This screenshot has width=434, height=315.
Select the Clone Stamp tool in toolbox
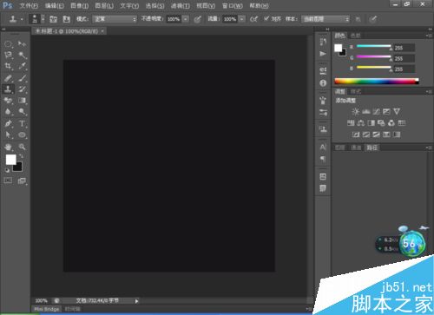[8, 89]
